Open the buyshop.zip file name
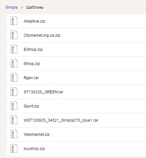 [34, 149]
